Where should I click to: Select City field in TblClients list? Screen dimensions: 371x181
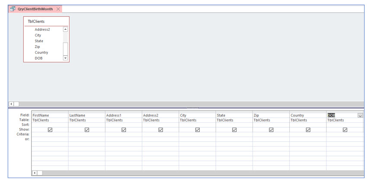38,35
